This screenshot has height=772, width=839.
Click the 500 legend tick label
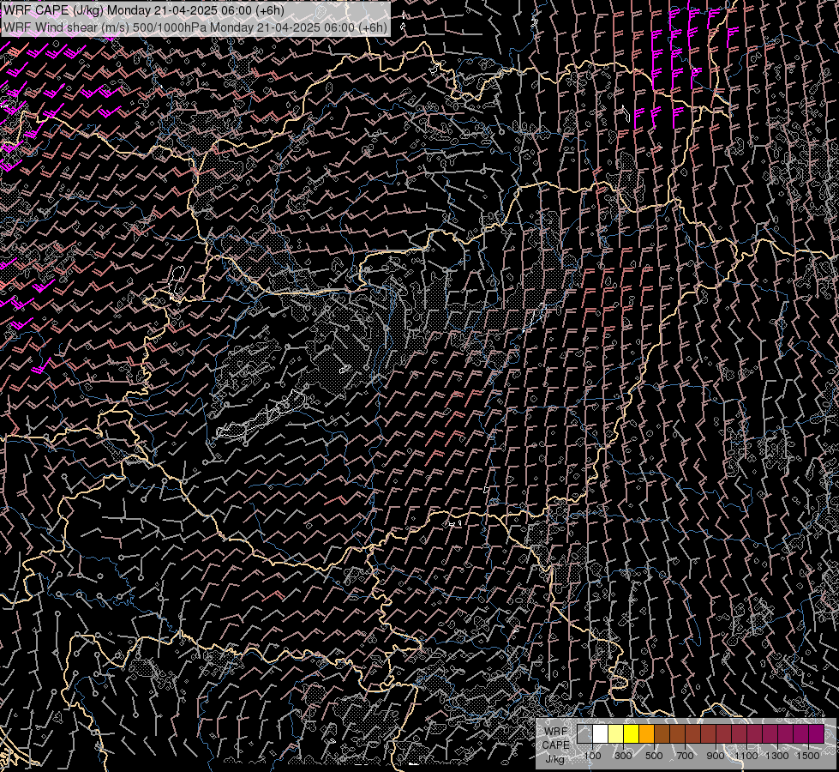(x=654, y=756)
